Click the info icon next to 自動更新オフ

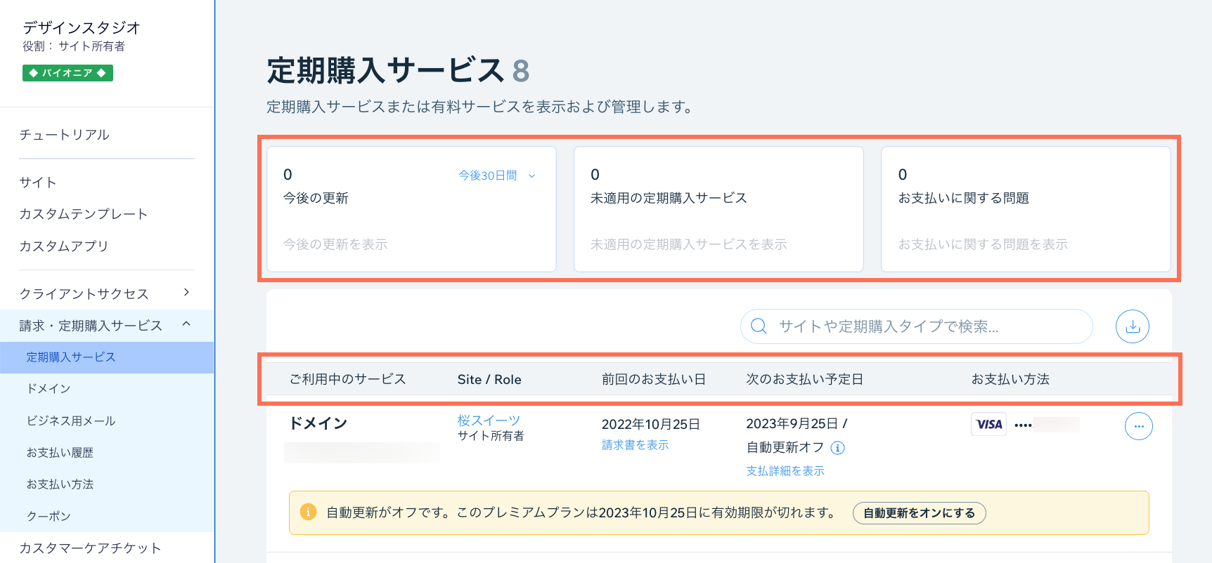[837, 448]
